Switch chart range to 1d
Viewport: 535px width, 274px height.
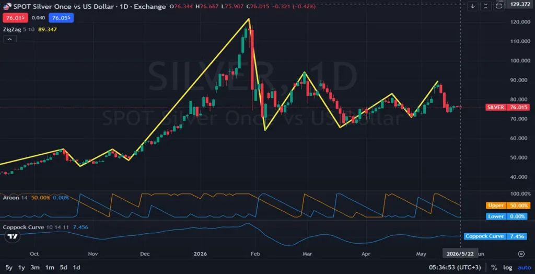(x=77, y=267)
